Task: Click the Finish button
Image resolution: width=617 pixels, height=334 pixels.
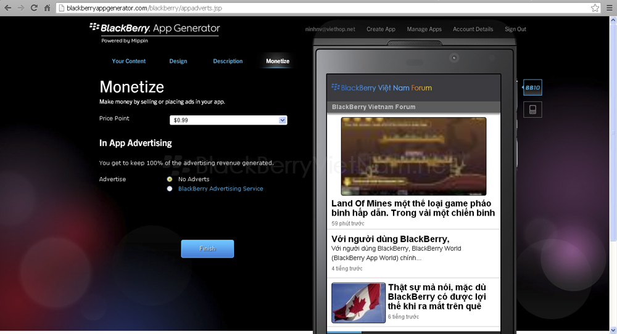Action: click(207, 249)
